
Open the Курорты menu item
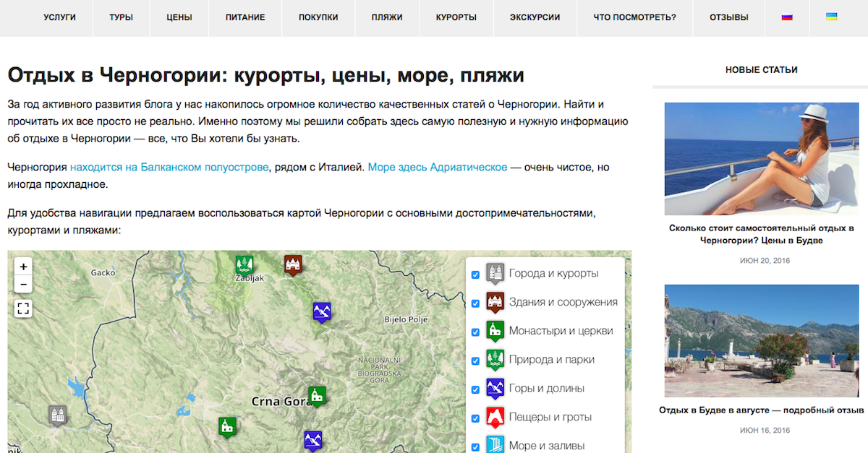click(456, 17)
